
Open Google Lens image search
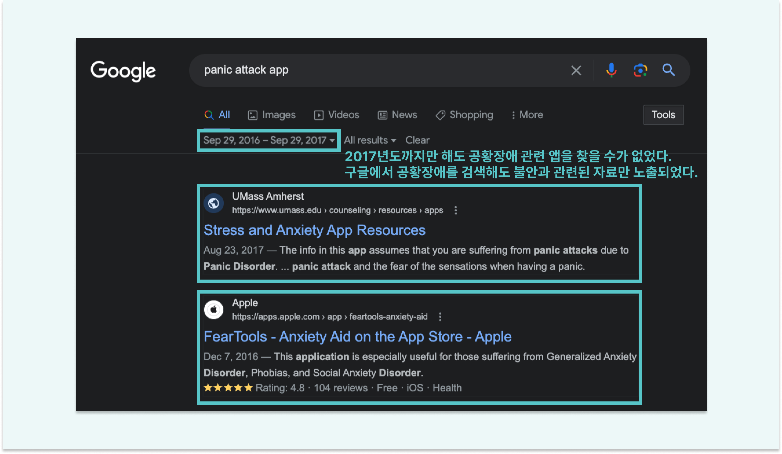[x=640, y=70]
